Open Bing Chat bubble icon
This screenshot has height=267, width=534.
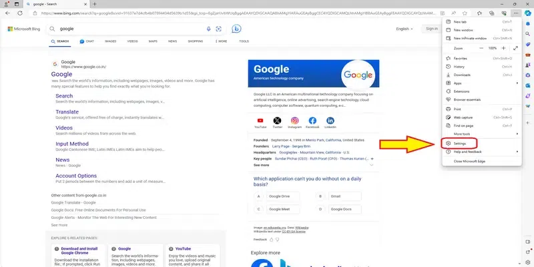[x=236, y=29]
